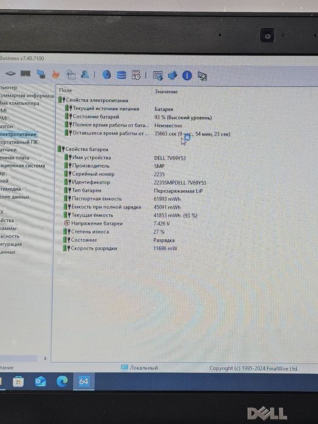Click the window-with-download-arrow toolbar icon

(157, 76)
